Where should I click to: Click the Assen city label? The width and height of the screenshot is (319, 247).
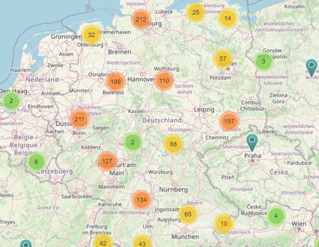(x=66, y=54)
